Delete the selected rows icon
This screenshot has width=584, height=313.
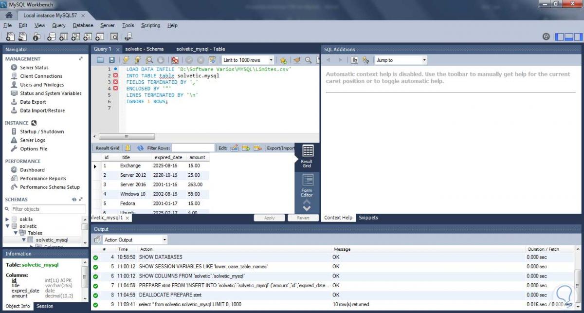coord(258,147)
